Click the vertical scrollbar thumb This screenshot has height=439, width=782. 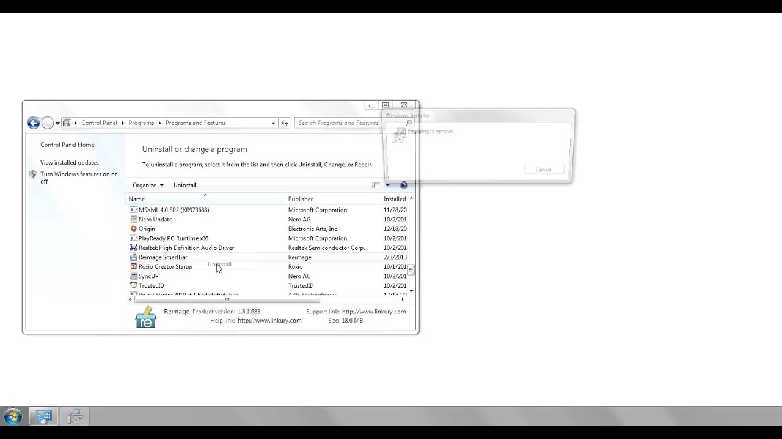tap(411, 269)
